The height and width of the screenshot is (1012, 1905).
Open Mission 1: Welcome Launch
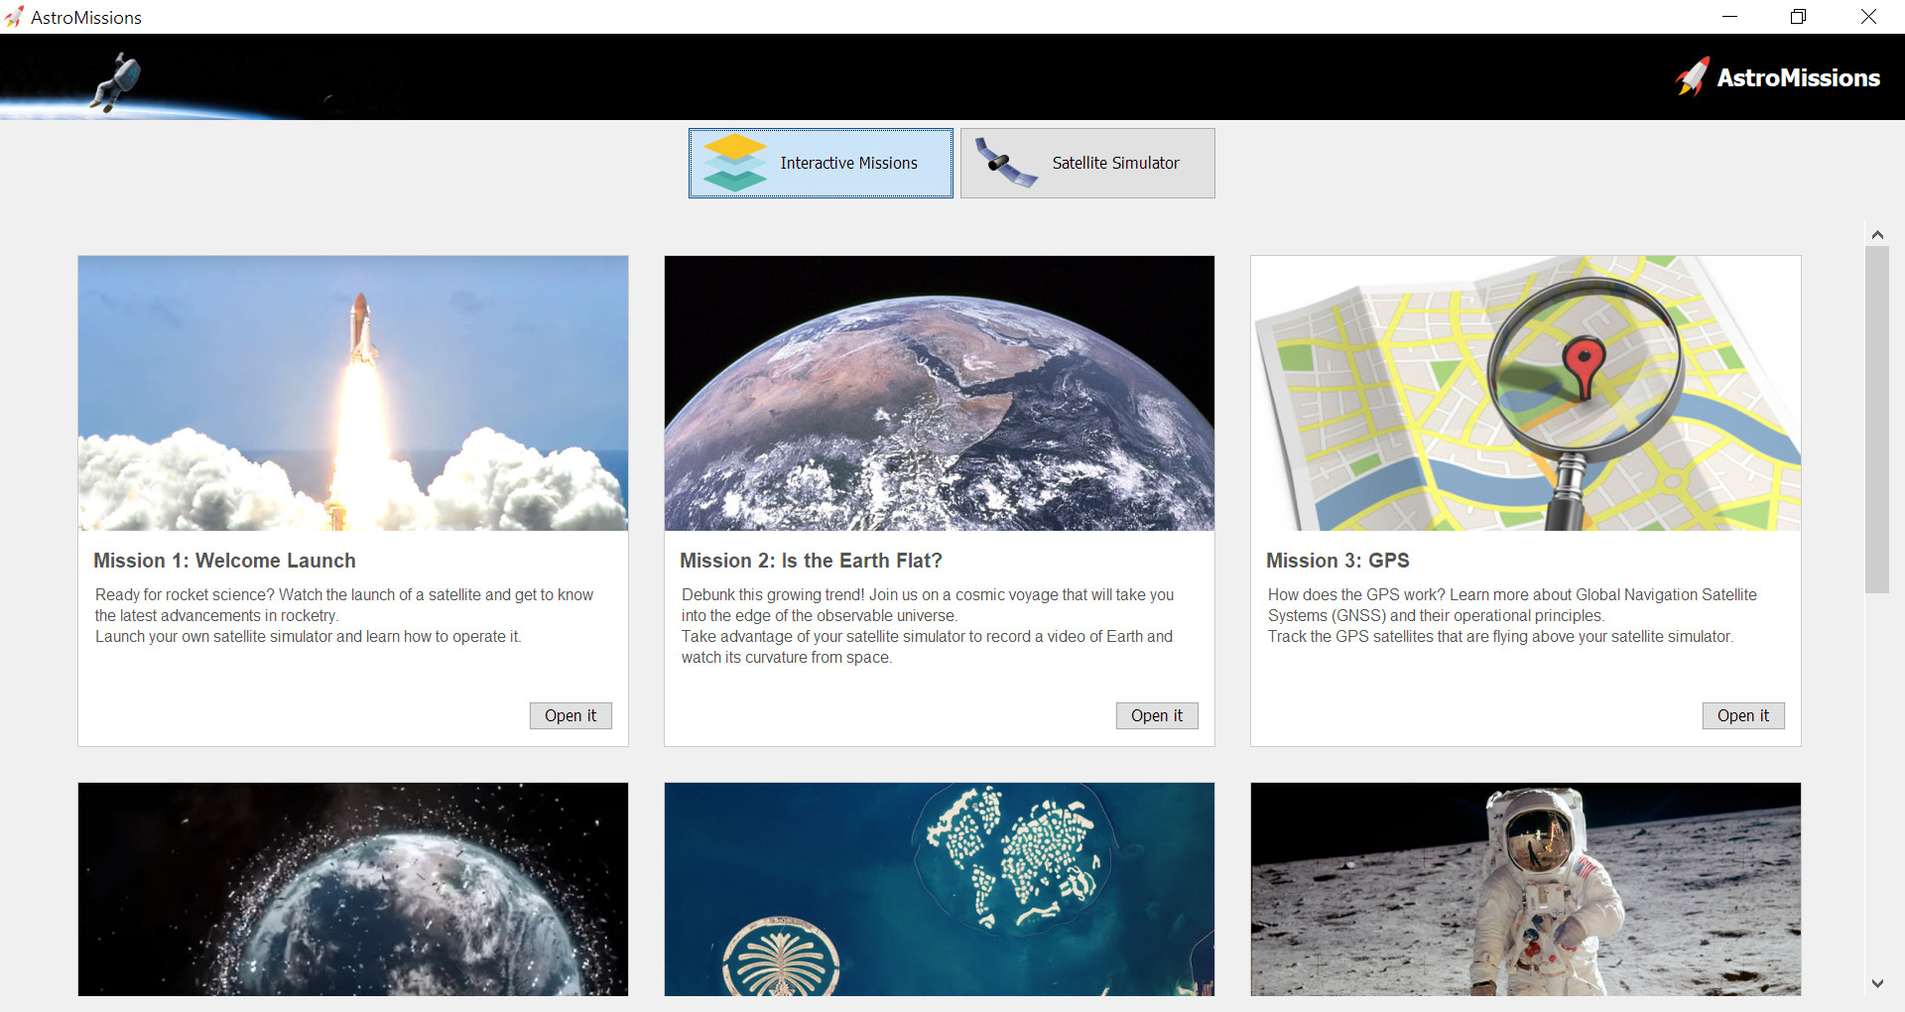coord(571,715)
